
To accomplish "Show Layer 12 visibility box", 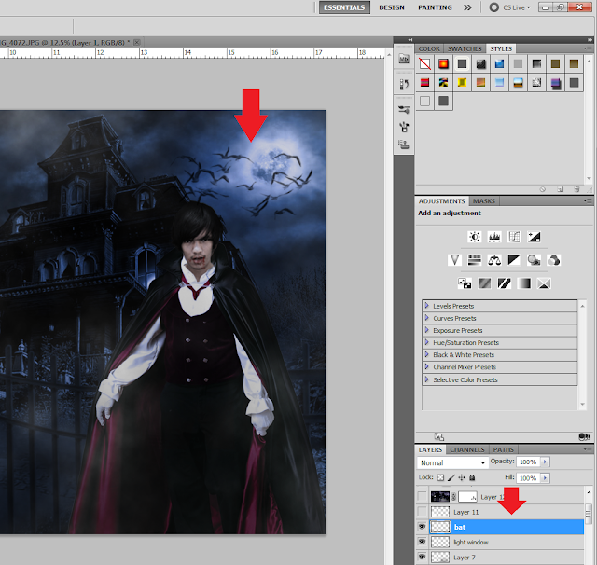I will (x=423, y=497).
